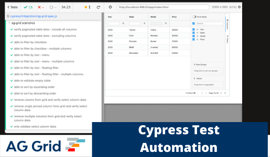The image size is (270, 157).
Task: Click the Values sigma icon
Action: [194, 78]
